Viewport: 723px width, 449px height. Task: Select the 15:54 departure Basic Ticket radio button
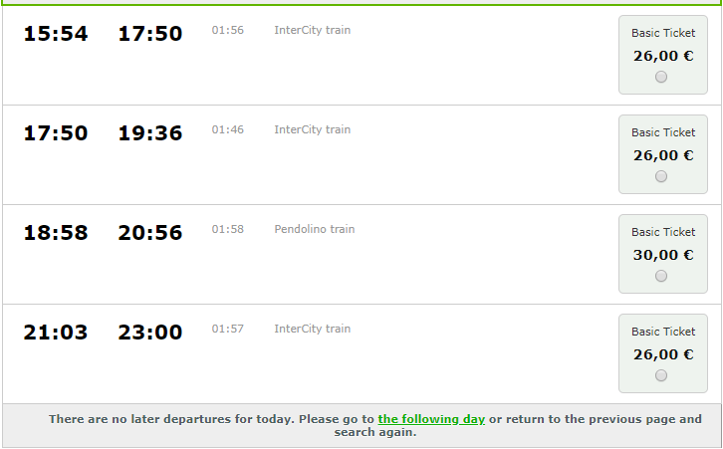[661, 78]
